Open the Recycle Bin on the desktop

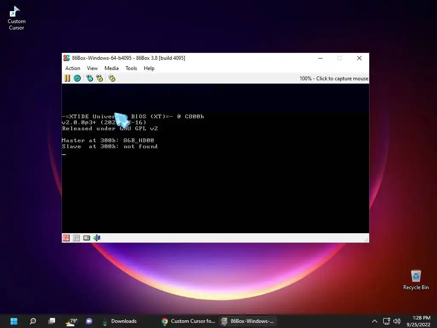416,280
